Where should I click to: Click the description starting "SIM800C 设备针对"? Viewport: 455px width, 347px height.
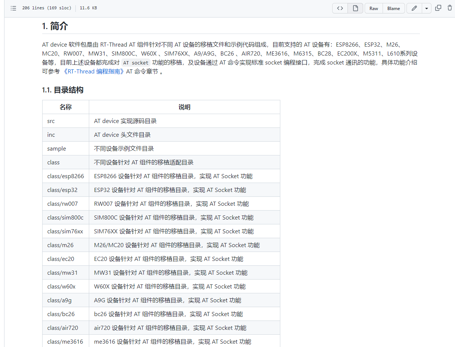pos(174,217)
